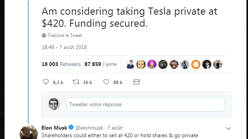Click the globe icon beside Traduire
The width and height of the screenshot is (248, 139).
coord(44,35)
